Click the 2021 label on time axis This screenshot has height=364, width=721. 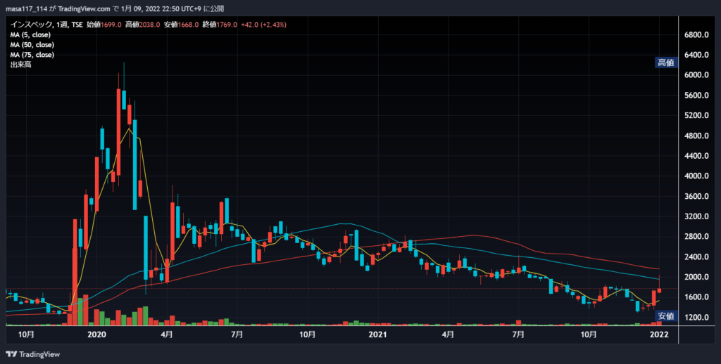[x=377, y=335]
